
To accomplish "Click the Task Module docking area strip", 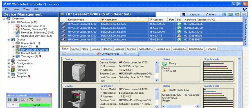I will tap(246, 32).
